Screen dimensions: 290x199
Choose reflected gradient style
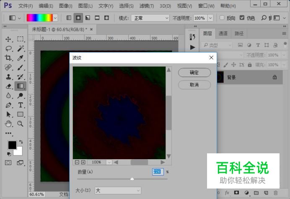pyautogui.click(x=97, y=18)
